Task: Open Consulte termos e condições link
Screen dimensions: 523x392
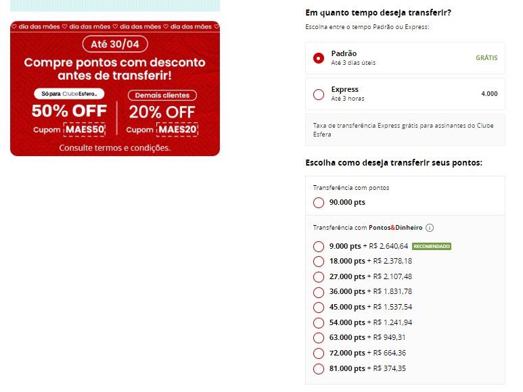Action: [x=115, y=148]
